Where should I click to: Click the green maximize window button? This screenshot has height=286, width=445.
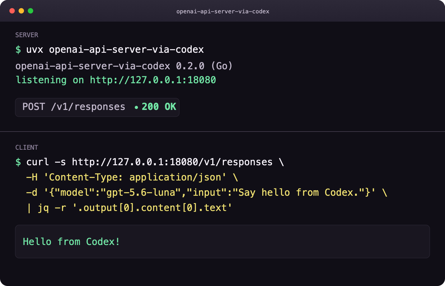click(31, 11)
